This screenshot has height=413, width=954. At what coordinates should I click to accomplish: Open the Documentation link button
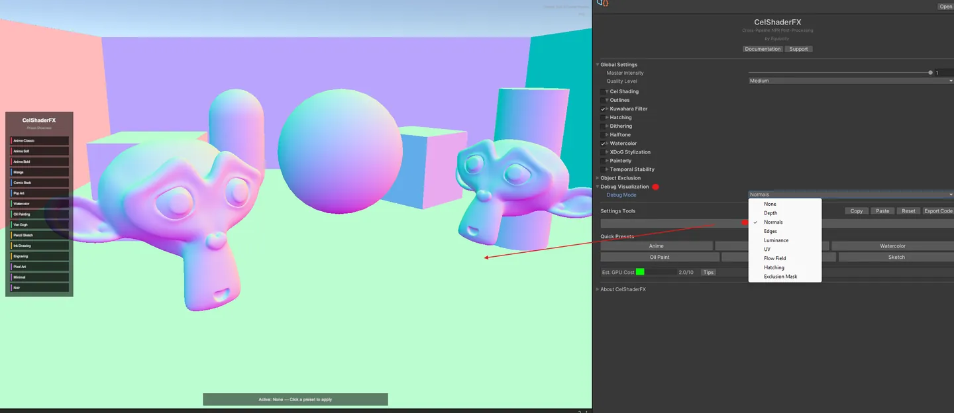(763, 49)
